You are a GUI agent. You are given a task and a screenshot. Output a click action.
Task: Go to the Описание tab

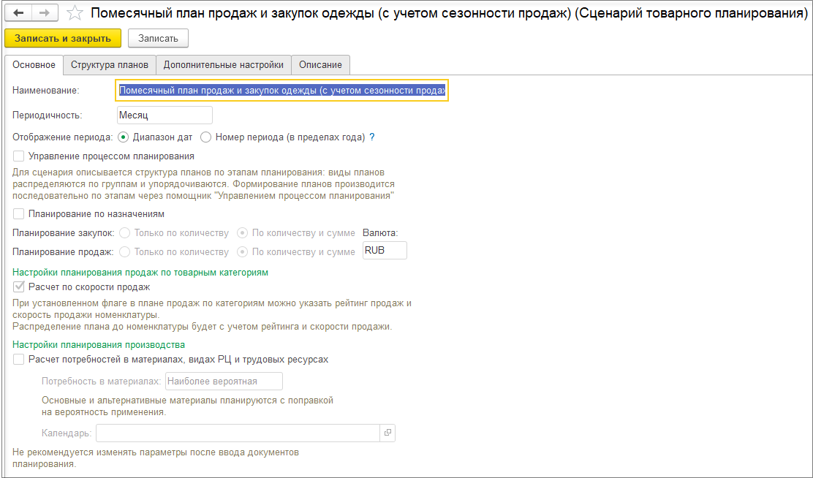(x=321, y=65)
